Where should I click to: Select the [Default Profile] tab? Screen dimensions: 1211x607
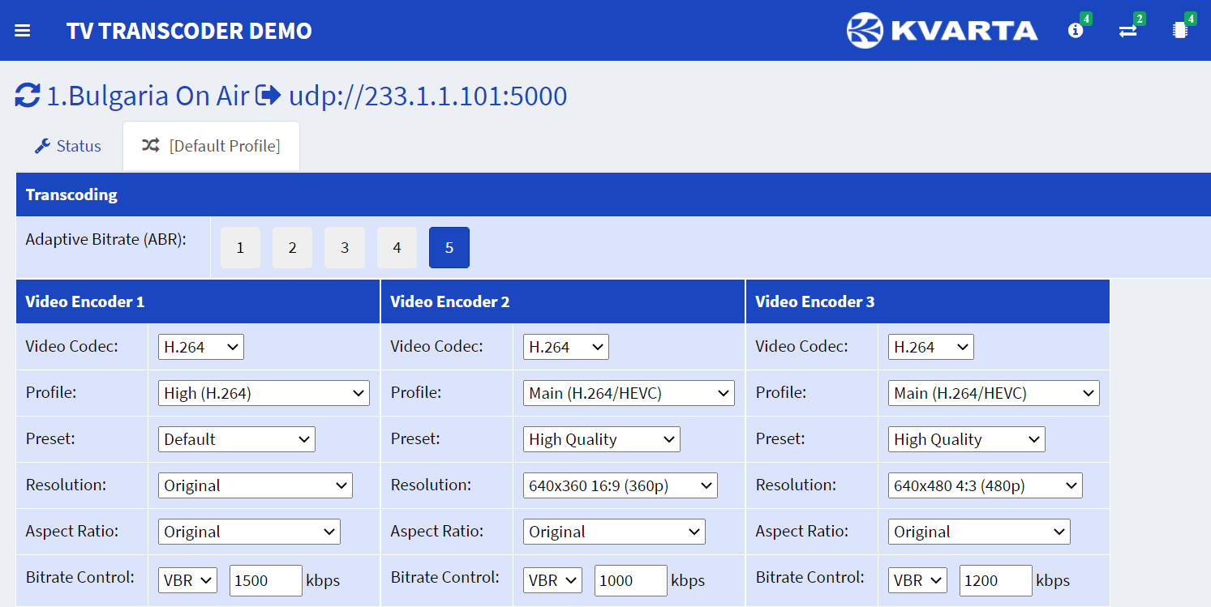pyautogui.click(x=211, y=147)
